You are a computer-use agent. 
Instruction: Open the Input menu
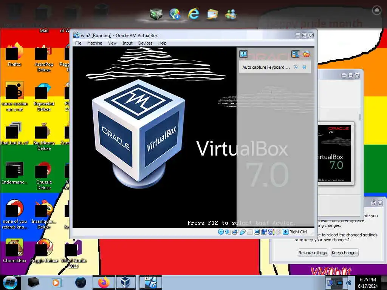[x=127, y=43]
